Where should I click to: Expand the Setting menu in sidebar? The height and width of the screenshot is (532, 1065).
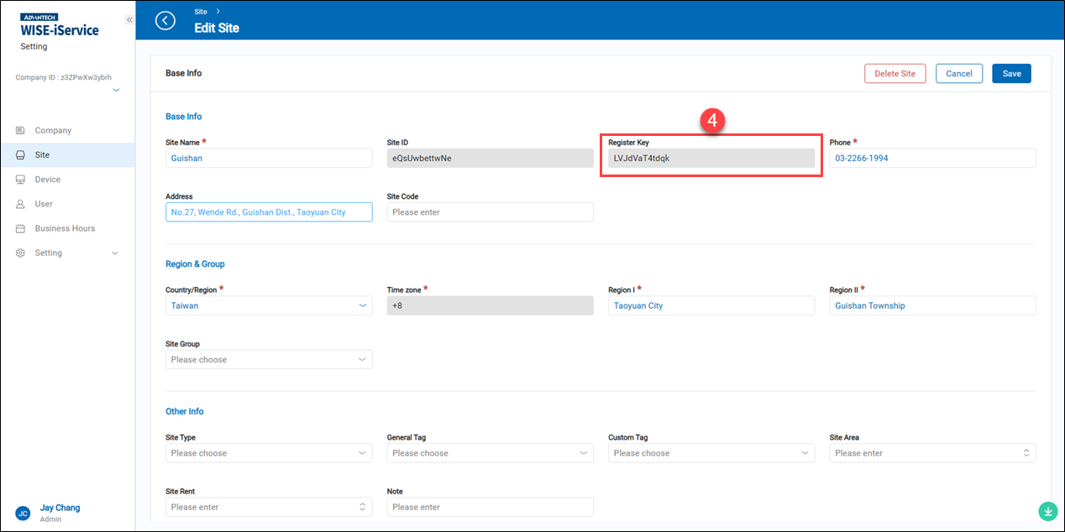pyautogui.click(x=115, y=253)
